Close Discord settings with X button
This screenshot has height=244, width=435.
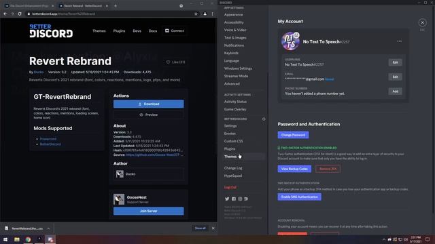tap(422, 22)
